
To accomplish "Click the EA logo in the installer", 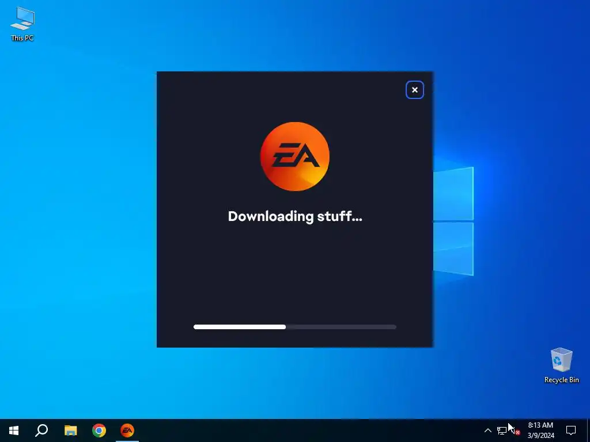I will (x=295, y=157).
